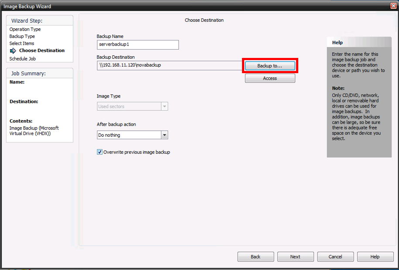Open Help from the bottom button

click(x=375, y=256)
